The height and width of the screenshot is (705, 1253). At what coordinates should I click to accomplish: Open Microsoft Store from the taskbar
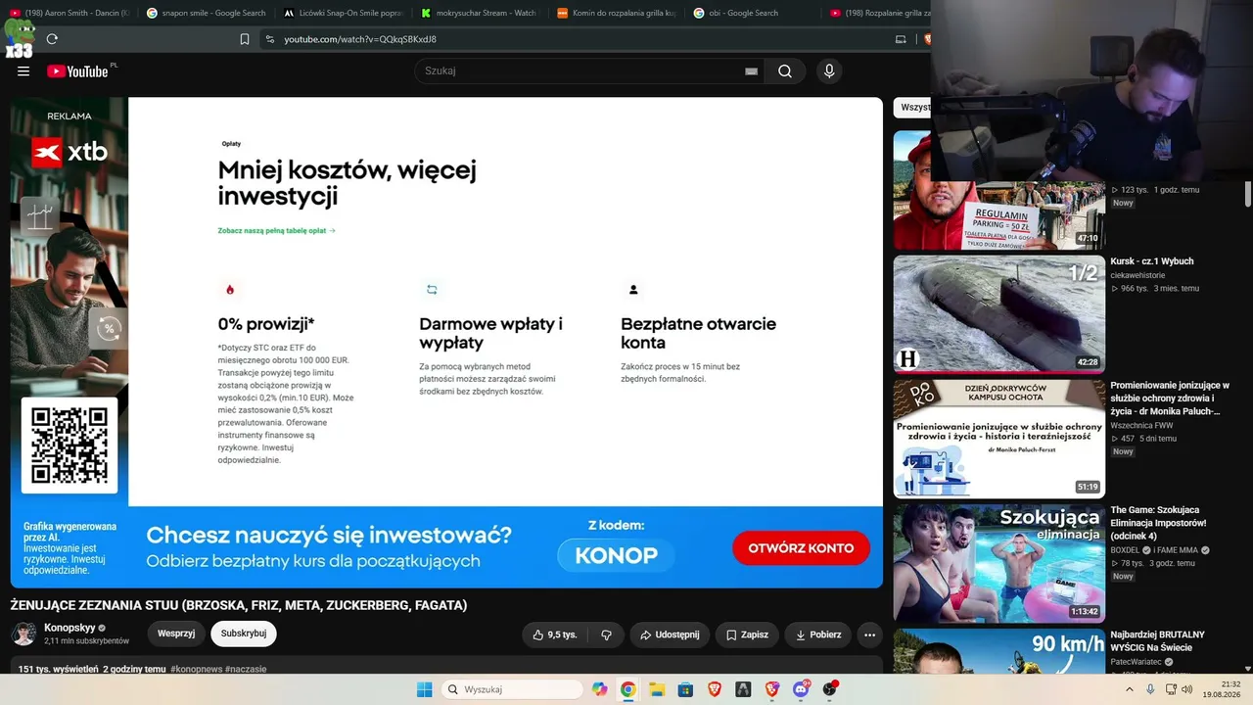(x=685, y=689)
